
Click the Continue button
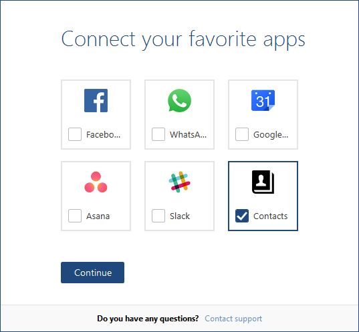click(x=92, y=273)
